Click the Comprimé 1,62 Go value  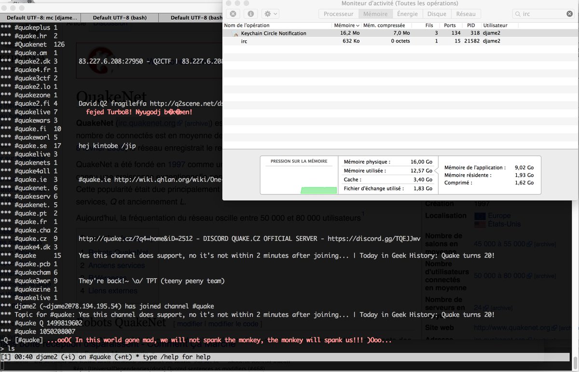click(x=524, y=183)
